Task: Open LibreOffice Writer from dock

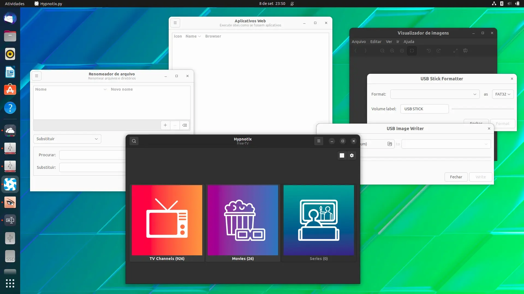Action: coord(10,72)
